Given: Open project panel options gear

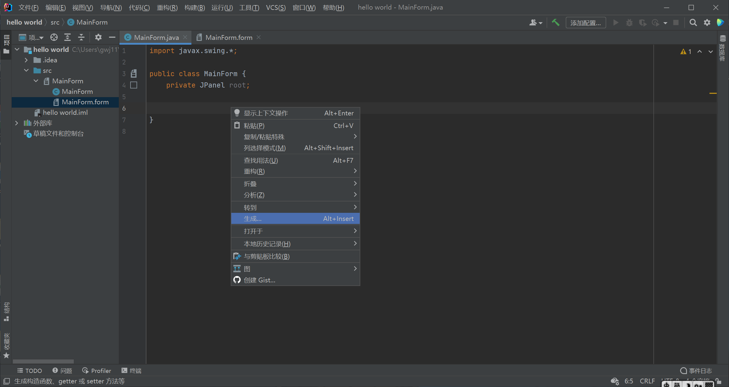Looking at the screenshot, I should click(x=98, y=37).
